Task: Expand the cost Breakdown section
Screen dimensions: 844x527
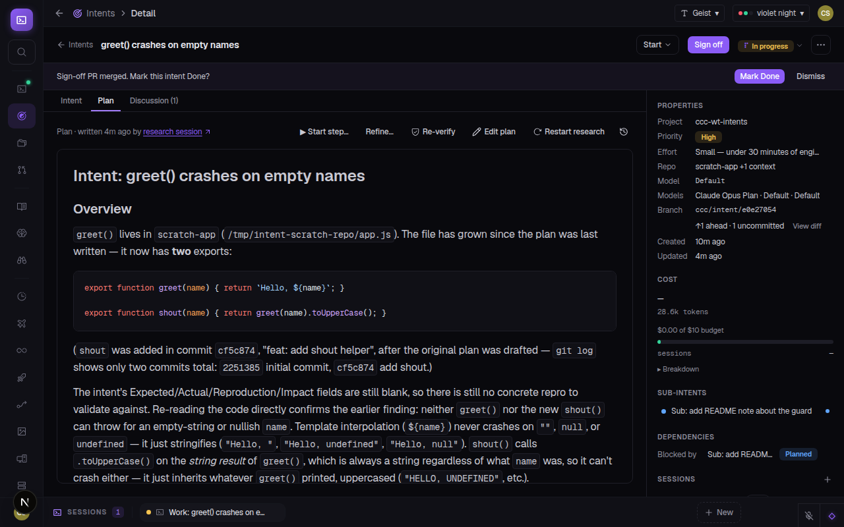Action: [x=678, y=369]
